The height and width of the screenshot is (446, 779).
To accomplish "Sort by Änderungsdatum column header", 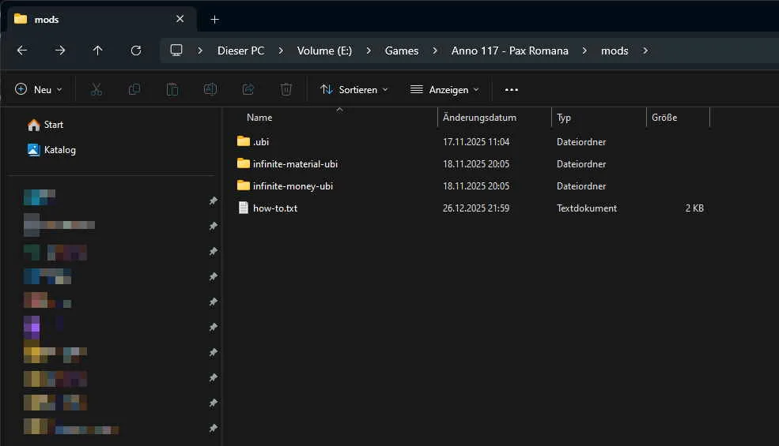I will pyautogui.click(x=480, y=118).
